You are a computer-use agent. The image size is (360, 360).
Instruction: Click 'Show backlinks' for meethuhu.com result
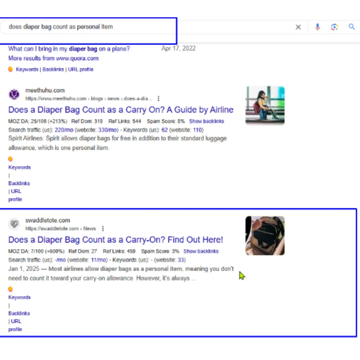206,121
